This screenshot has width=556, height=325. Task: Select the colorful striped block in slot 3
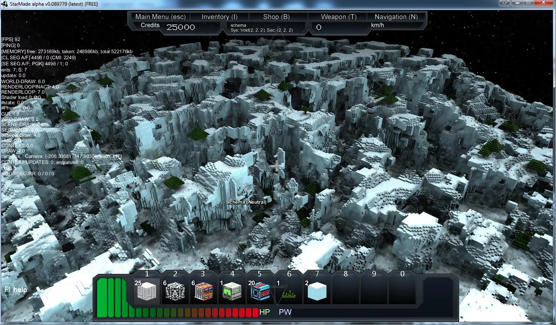pyautogui.click(x=204, y=291)
